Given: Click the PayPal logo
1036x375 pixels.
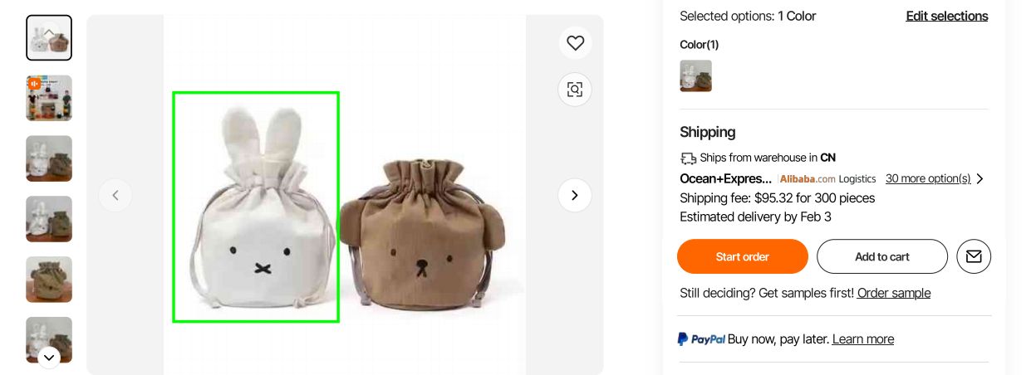Looking at the screenshot, I should (x=701, y=339).
